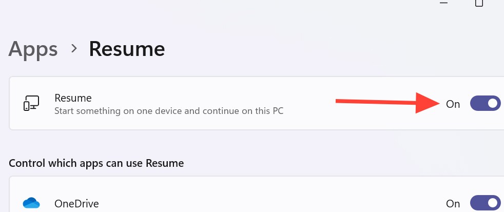Viewport: 504px width, 212px height.
Task: Click the On label beside OneDrive toggle
Action: coord(453,204)
